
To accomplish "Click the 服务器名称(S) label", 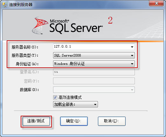I will click(25, 47).
